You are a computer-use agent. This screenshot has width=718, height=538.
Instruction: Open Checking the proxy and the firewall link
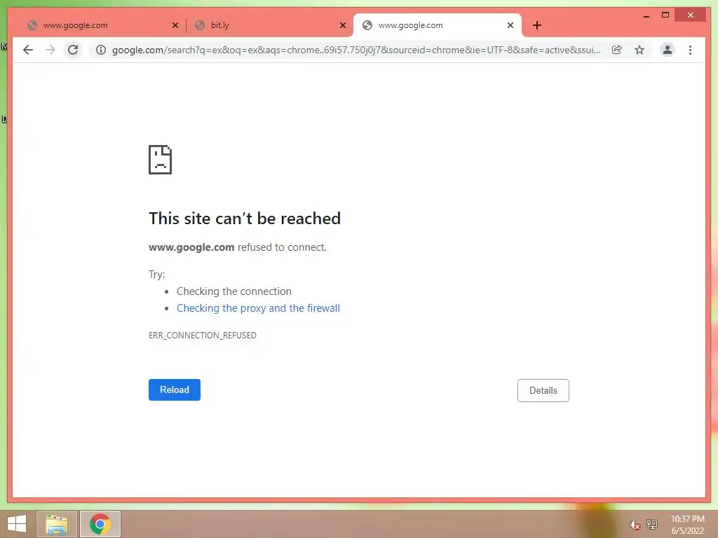coord(258,308)
